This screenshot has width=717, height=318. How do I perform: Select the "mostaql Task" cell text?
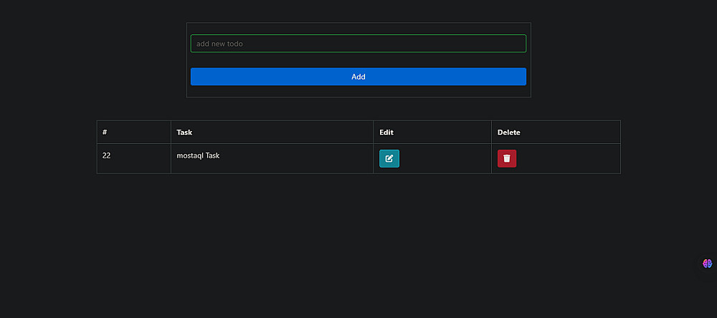198,155
